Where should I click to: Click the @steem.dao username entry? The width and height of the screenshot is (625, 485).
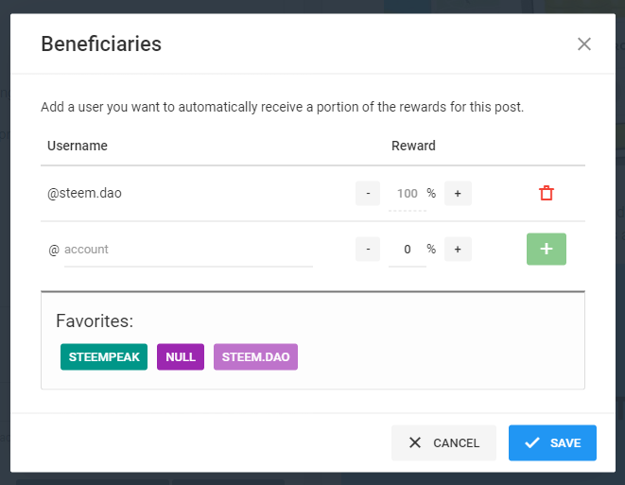pyautogui.click(x=85, y=193)
